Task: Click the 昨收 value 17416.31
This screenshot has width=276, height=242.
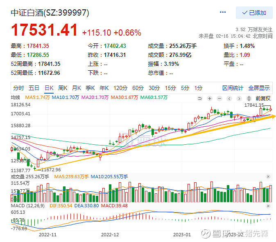Action: (115, 55)
